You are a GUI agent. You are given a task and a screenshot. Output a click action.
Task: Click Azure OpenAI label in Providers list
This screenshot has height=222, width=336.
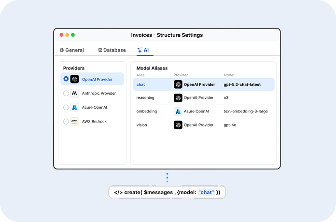click(94, 107)
